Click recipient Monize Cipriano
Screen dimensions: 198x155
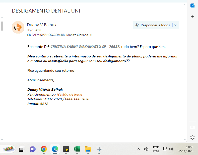(x=77, y=35)
